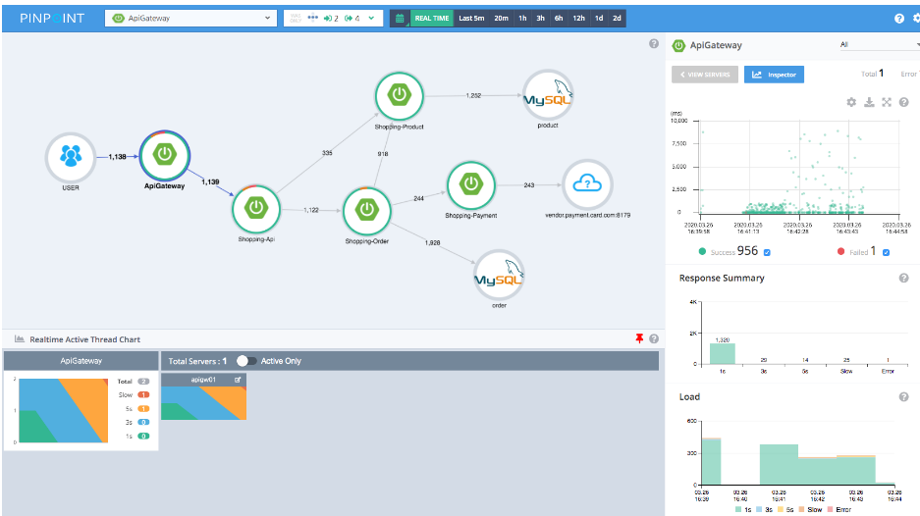Click the 1,202 link to product database
Viewport: 920px width, 516px height.
click(473, 95)
